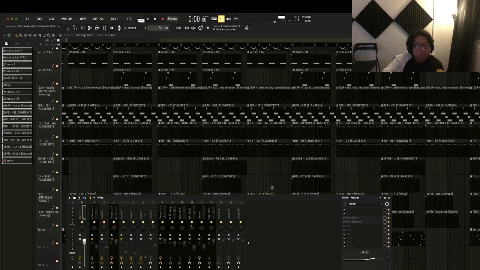This screenshot has width=480, height=270.
Task: Select the playlist zoom magnifier tool
Action: point(49,35)
